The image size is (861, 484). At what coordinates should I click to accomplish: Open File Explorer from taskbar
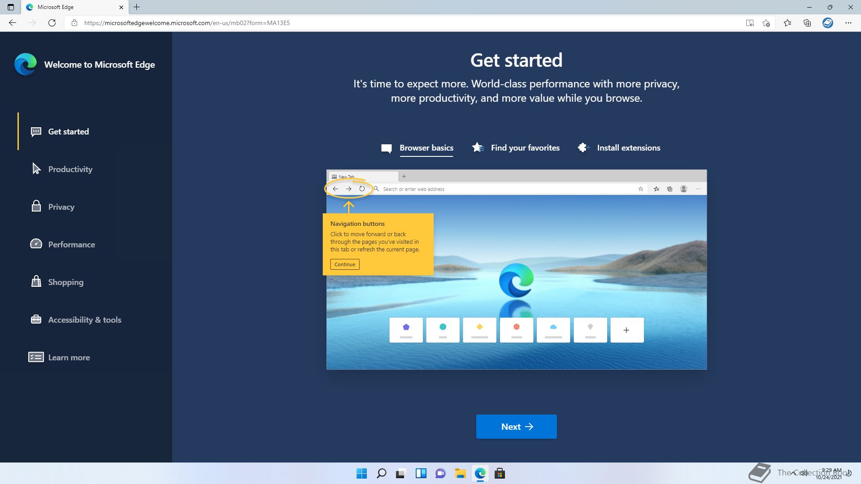point(460,474)
